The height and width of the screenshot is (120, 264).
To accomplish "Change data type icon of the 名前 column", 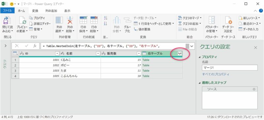I will click(x=63, y=54).
